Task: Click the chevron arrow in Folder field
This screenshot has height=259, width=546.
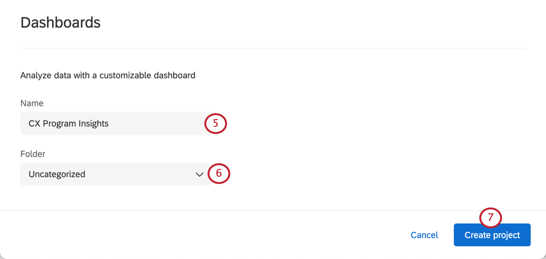Action: 199,174
